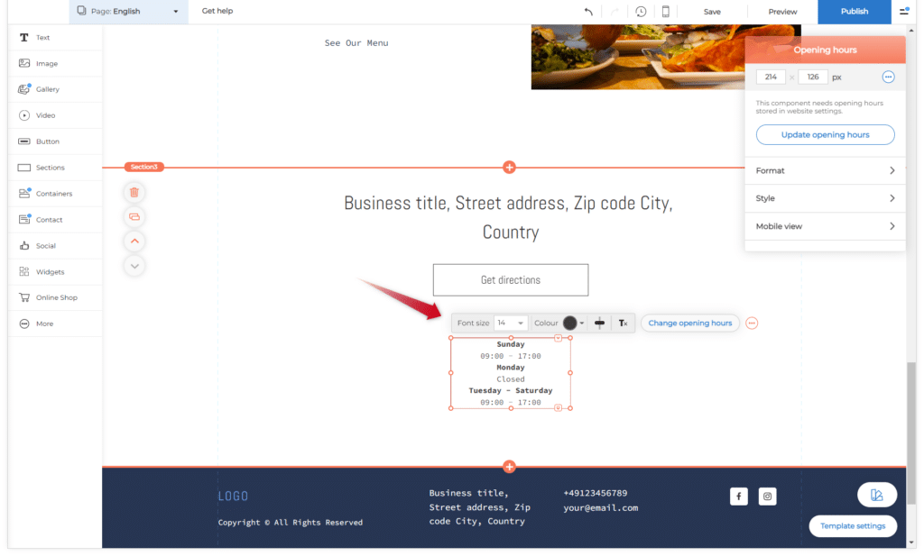Open version history clock icon
The width and height of the screenshot is (924, 556).
click(641, 12)
